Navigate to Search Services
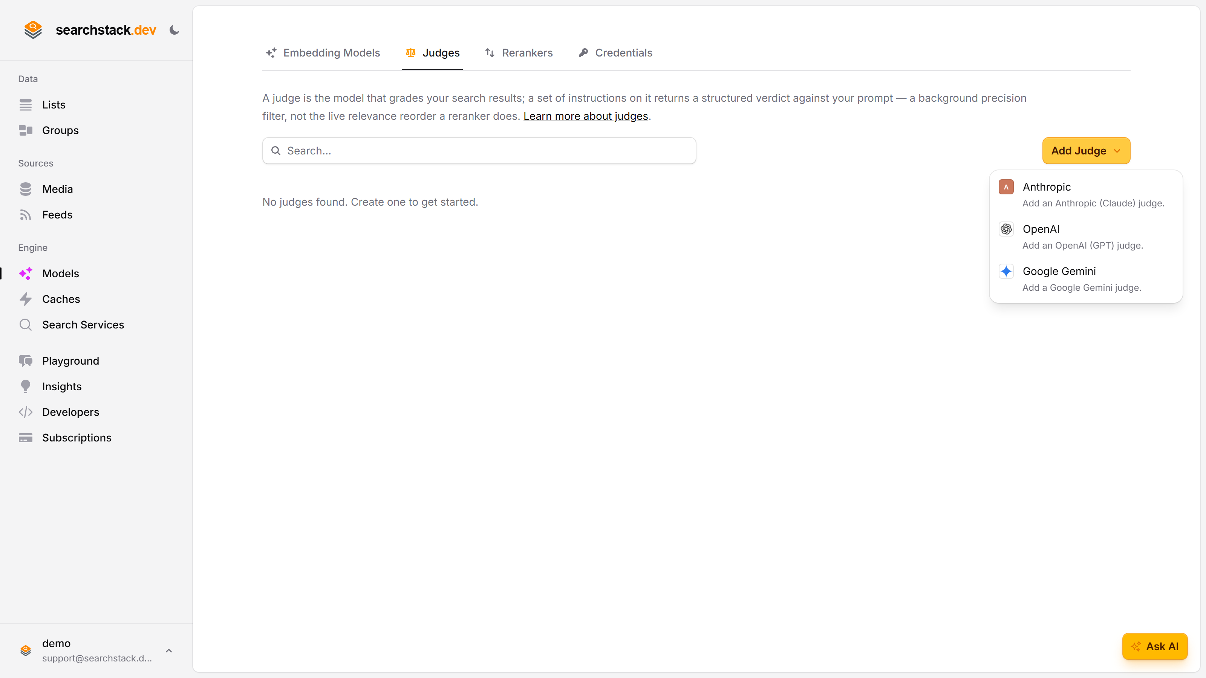The image size is (1206, 678). click(83, 325)
